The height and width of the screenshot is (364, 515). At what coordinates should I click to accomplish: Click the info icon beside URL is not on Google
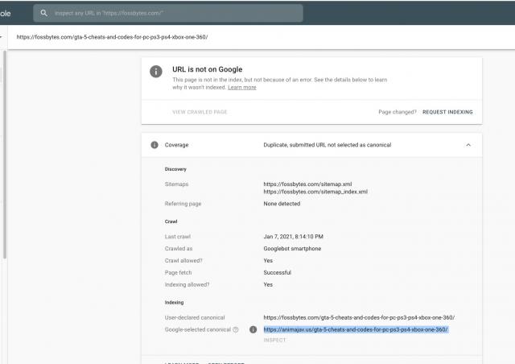point(156,72)
